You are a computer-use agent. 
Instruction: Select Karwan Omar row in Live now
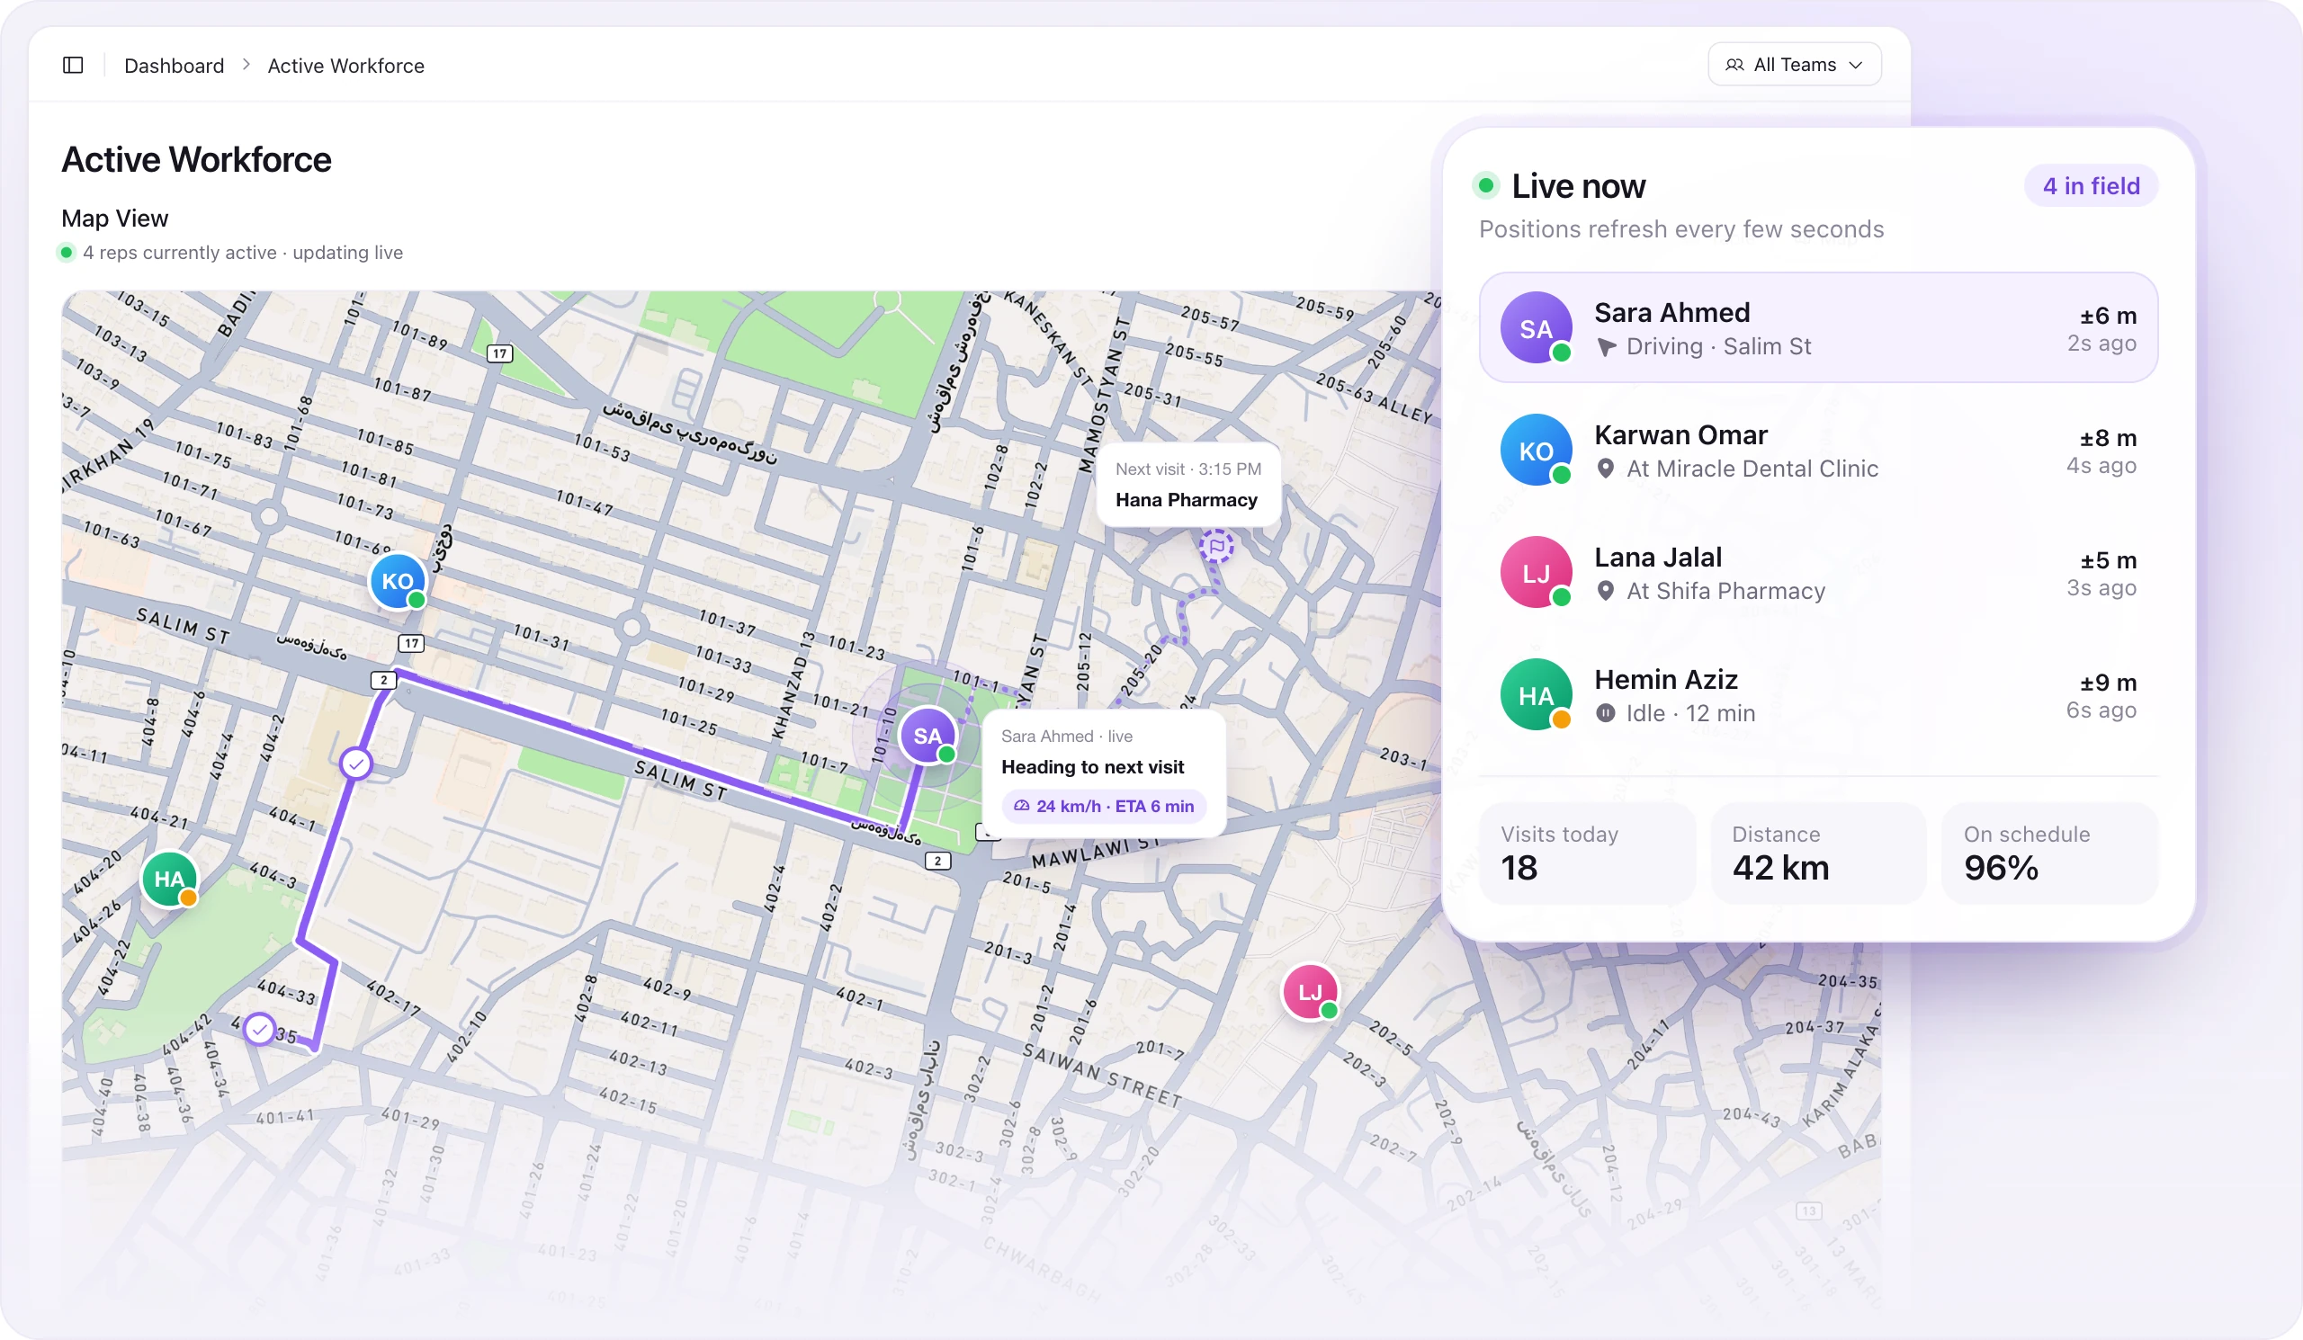(1818, 451)
